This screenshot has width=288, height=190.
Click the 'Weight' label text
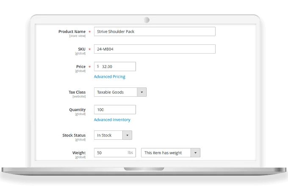point(79,153)
